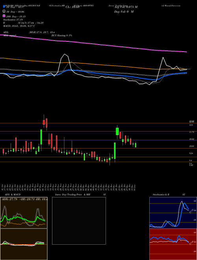Open the ADX indicator chart with green line

pos(24,213)
